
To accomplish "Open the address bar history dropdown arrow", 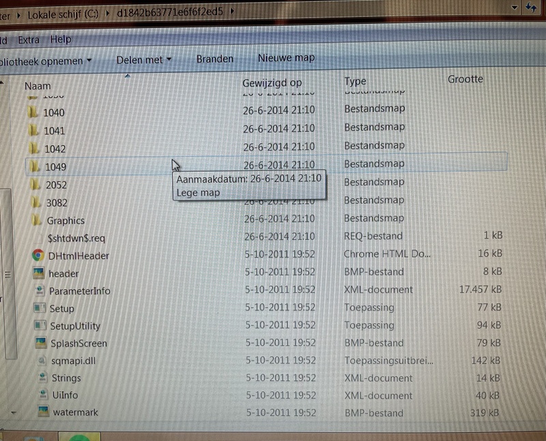I will 515,7.
